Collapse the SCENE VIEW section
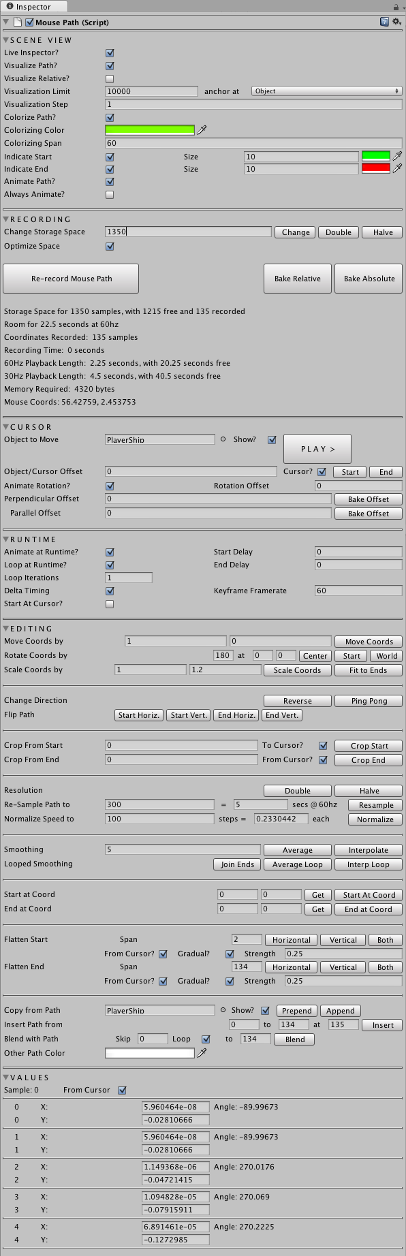The width and height of the screenshot is (406, 1256). pyautogui.click(x=6, y=40)
